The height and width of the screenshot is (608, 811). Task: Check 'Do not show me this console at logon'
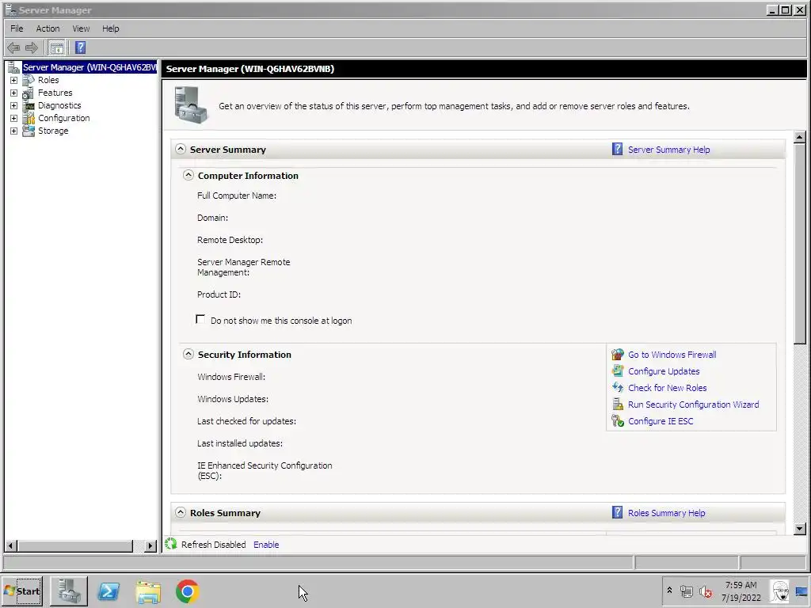200,319
